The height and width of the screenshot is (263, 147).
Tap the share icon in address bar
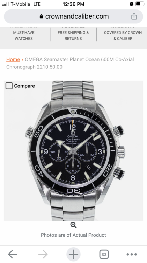pyautogui.click(x=134, y=16)
